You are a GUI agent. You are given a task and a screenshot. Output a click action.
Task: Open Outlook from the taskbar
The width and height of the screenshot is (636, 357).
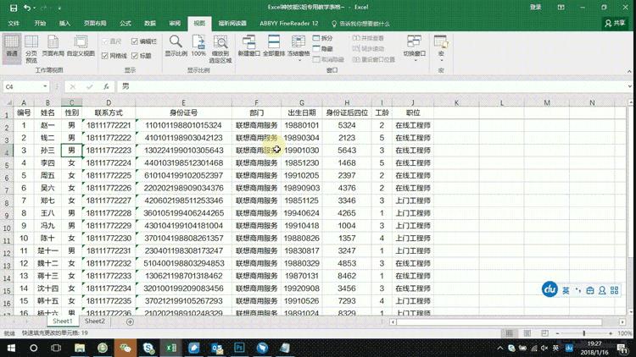(x=216, y=348)
